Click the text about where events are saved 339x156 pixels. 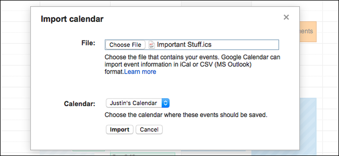186,115
